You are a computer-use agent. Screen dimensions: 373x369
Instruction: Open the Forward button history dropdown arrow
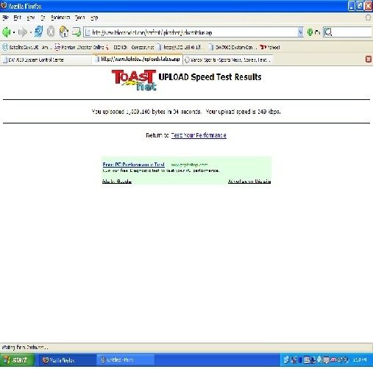coord(31,32)
